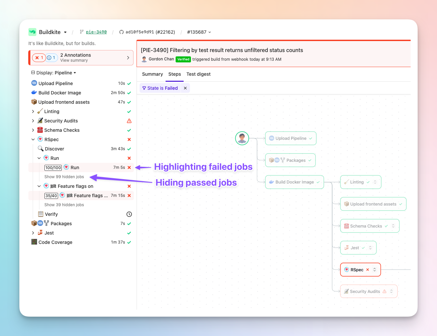Expand the Schema Checks group
Screen dimensions: 437x336
coord(33,130)
